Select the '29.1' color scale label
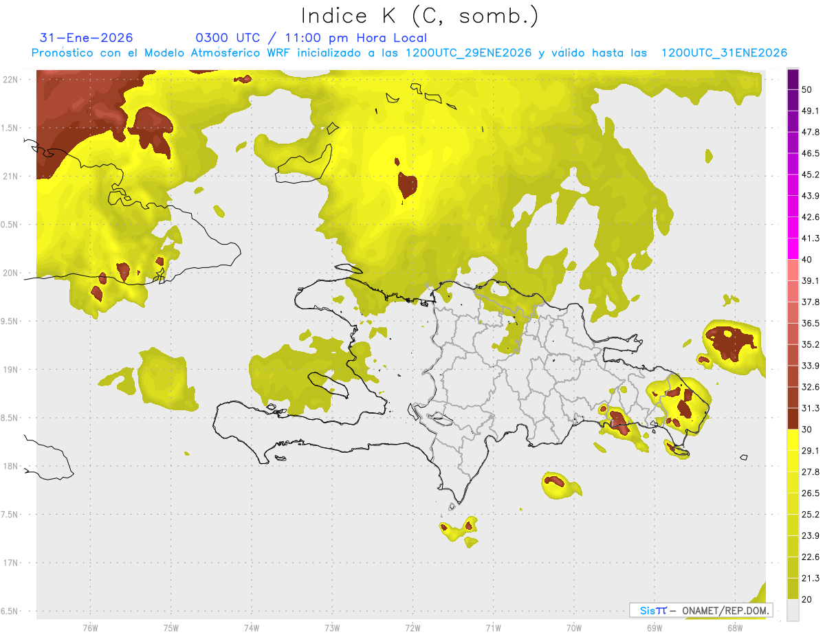 coord(811,451)
